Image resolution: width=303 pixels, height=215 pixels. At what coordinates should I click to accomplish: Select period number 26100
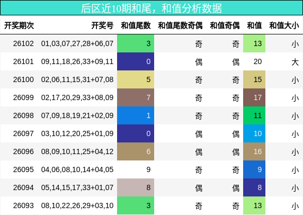point(23,79)
